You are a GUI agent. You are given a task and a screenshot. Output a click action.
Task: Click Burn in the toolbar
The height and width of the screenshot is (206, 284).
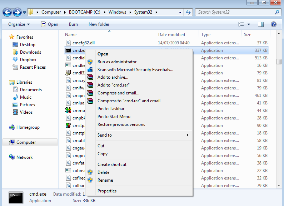(x=73, y=24)
